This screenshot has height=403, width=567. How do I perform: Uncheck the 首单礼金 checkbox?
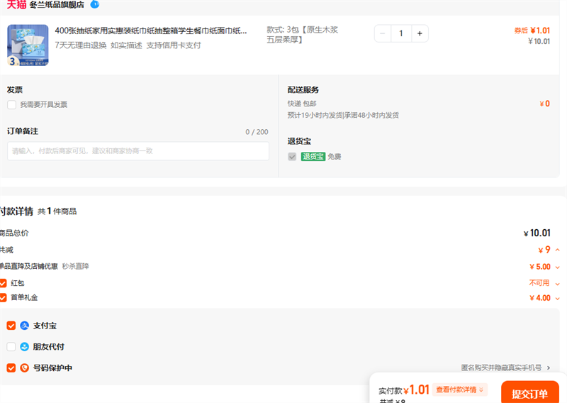pyautogui.click(x=3, y=298)
